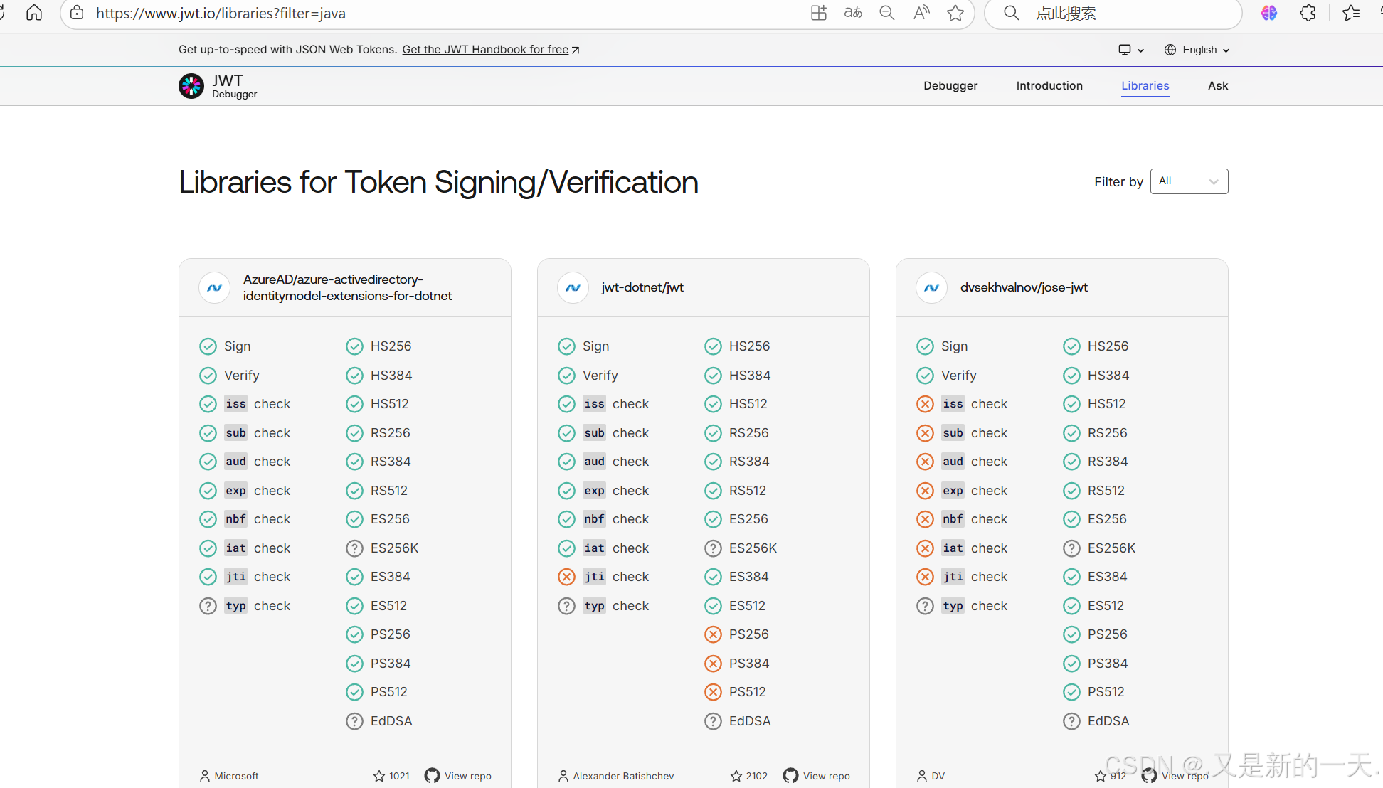Image resolution: width=1383 pixels, height=788 pixels.
Task: Click 'RS512' text in AzureAD card
Action: (x=389, y=491)
